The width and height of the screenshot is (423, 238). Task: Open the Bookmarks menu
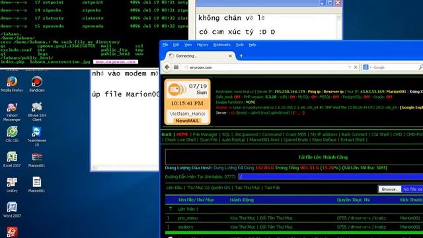pos(222,45)
